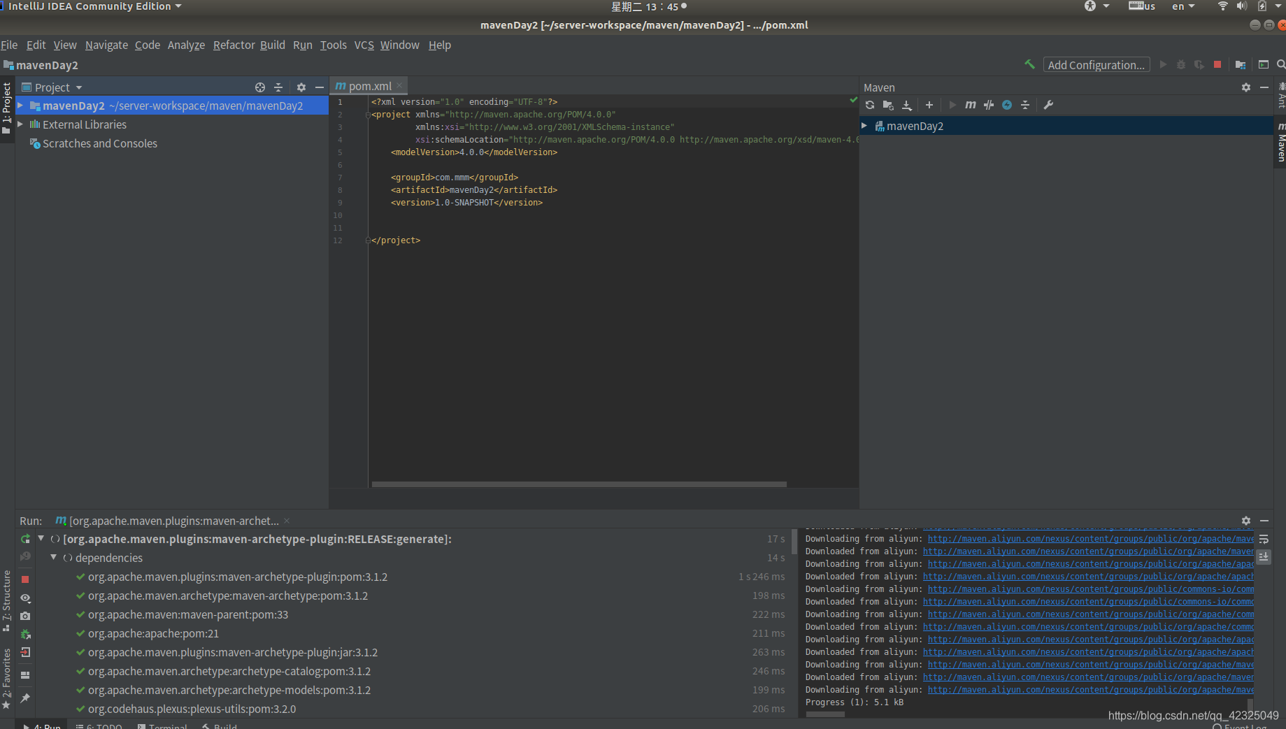Toggle the 7: Structure tool window
This screenshot has width=1286, height=729.
[x=7, y=600]
